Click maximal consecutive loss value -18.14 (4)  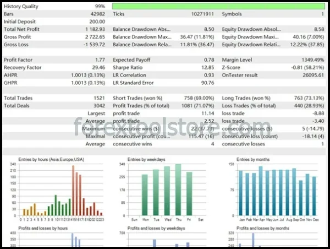tap(313, 137)
